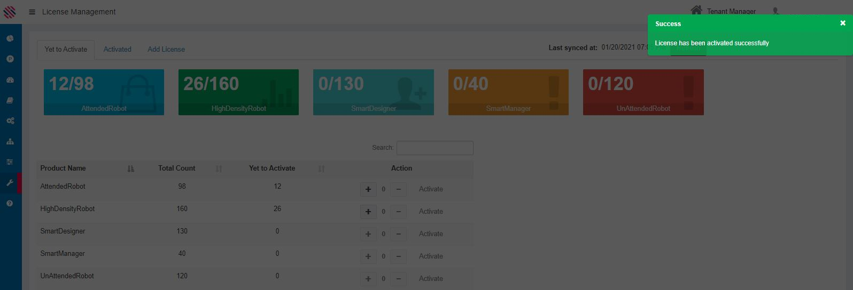Open the Add License tab
The height and width of the screenshot is (290, 853).
tap(166, 49)
